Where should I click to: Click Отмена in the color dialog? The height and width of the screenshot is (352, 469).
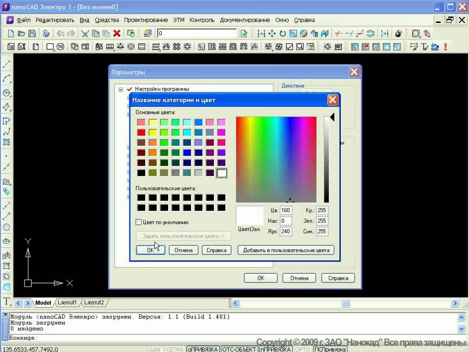coord(183,250)
